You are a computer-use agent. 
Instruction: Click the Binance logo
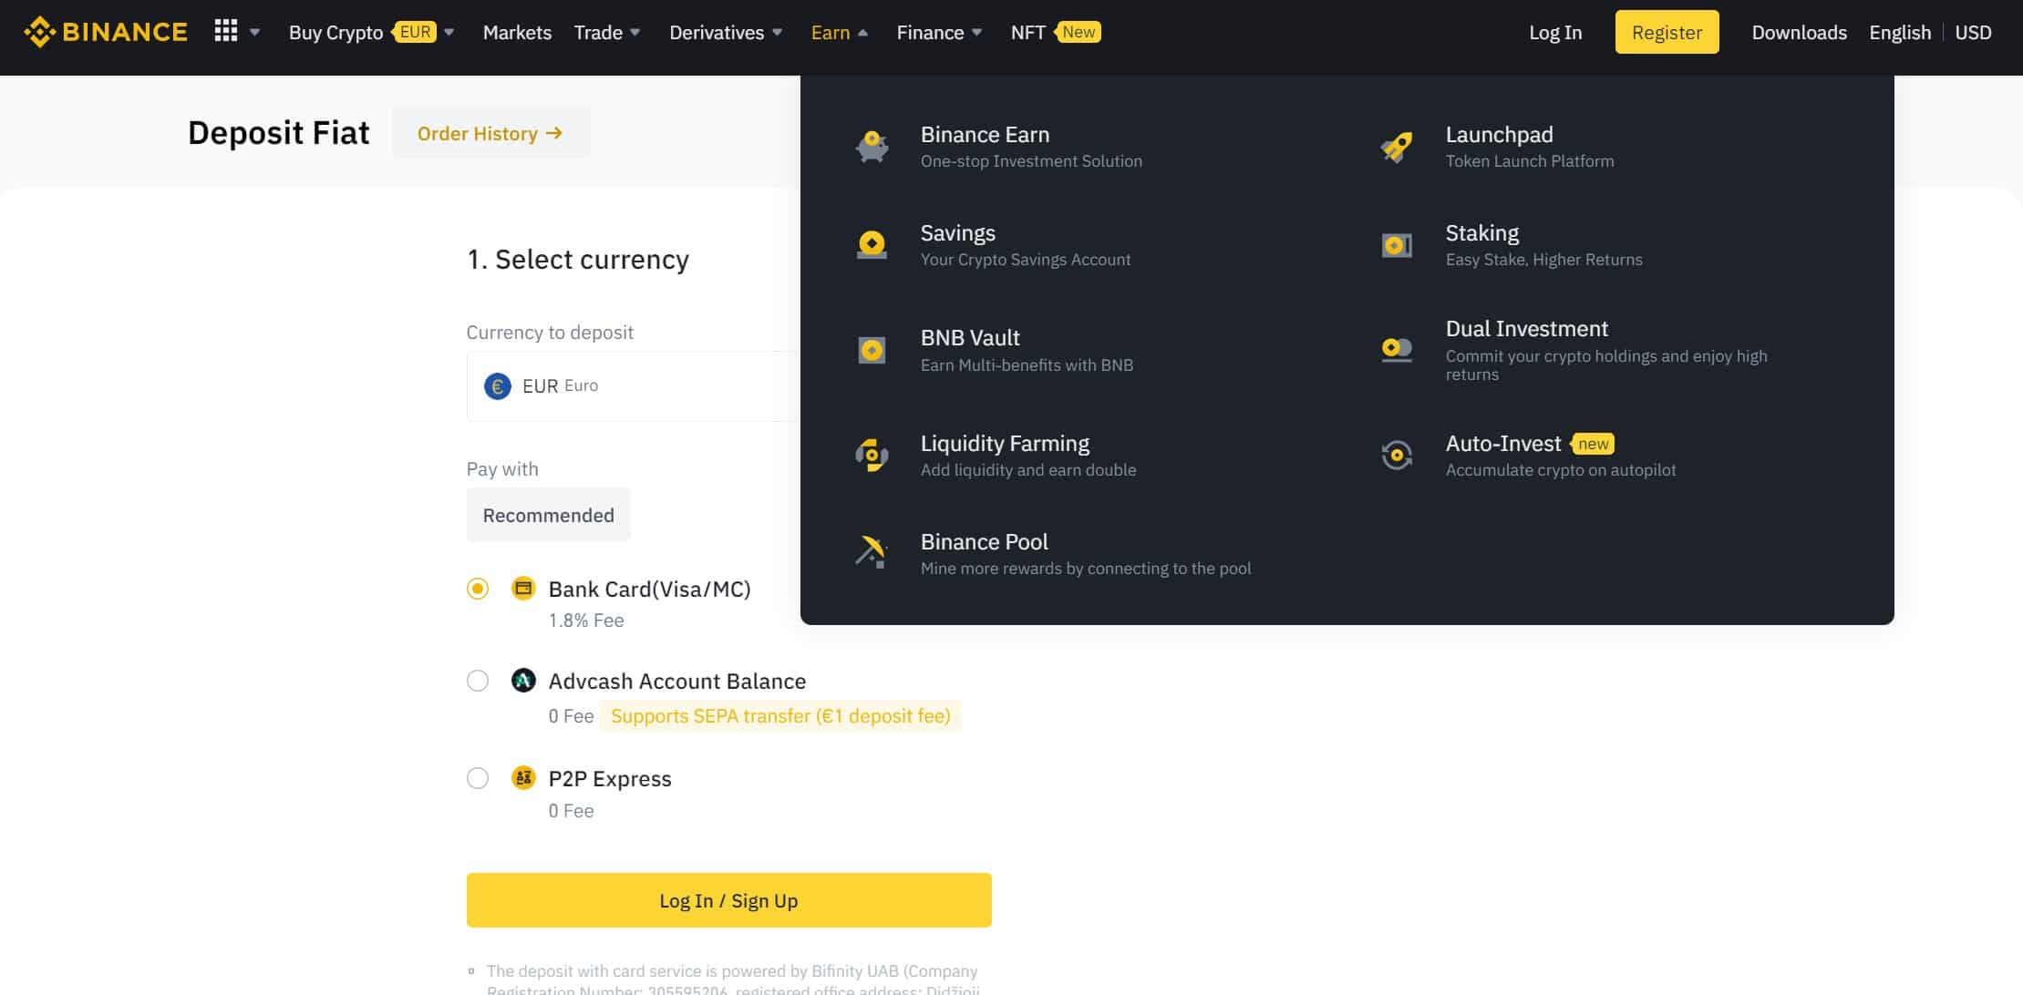coord(105,32)
